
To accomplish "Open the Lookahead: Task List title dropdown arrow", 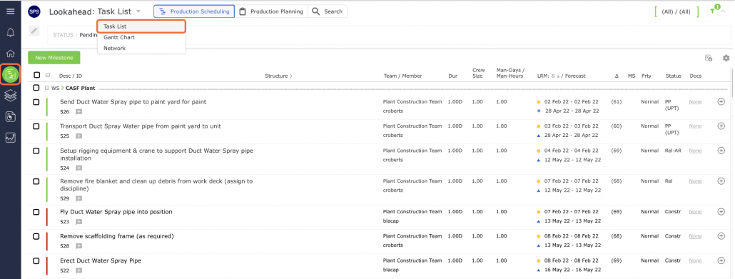I will click(x=138, y=11).
